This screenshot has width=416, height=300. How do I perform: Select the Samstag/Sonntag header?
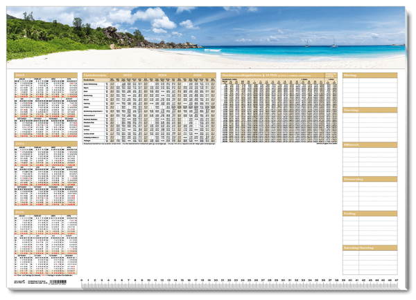[370, 248]
